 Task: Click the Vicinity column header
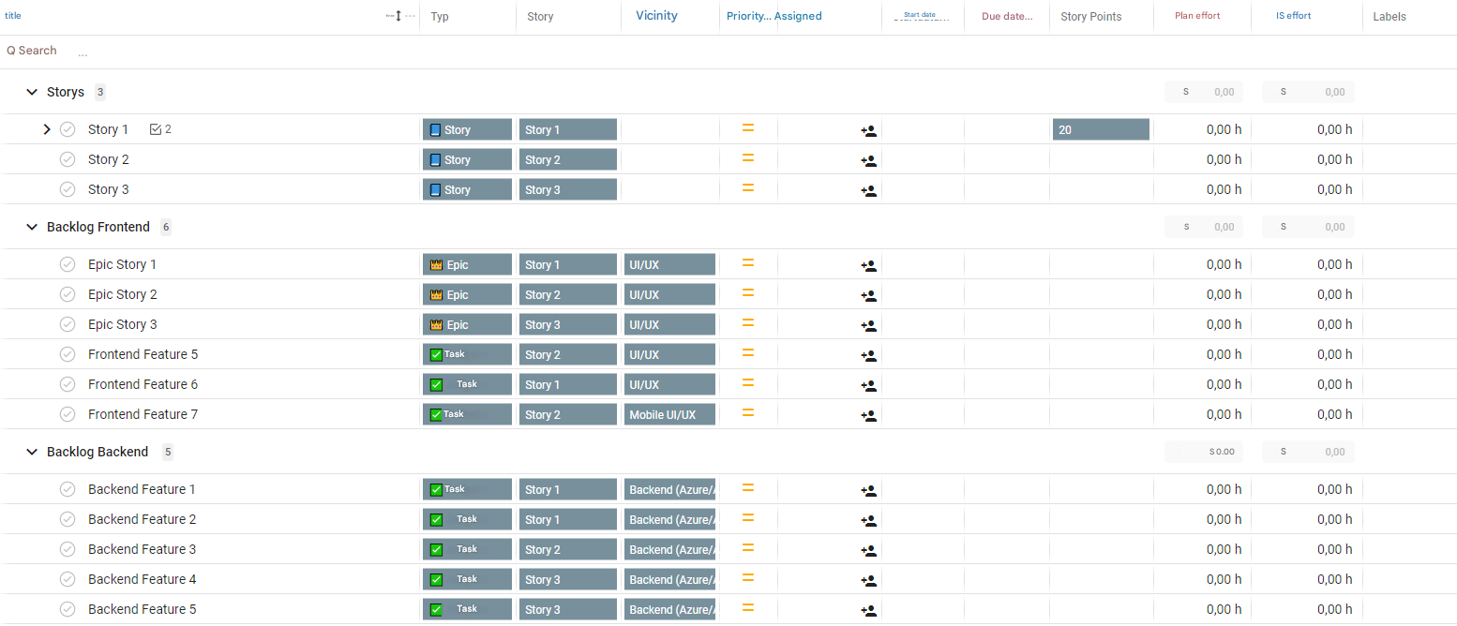click(656, 16)
